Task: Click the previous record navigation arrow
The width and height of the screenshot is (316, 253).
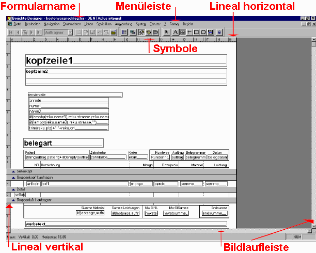Action: click(x=18, y=32)
